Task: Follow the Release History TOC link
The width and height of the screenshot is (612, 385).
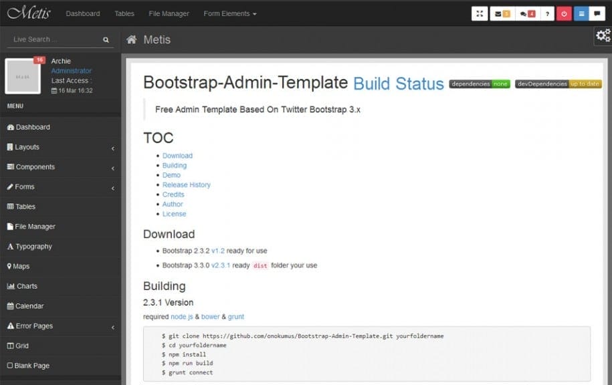Action: [x=187, y=184]
